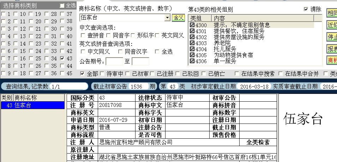The height and width of the screenshot is (162, 337).
Task: Uncheck trademark class 43 checkbox
Action: (62, 59)
